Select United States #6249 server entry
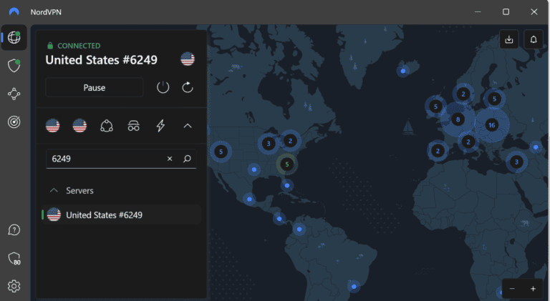 tap(104, 214)
